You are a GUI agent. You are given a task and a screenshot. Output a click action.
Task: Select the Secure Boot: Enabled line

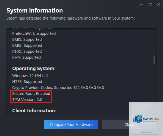pos(31,94)
